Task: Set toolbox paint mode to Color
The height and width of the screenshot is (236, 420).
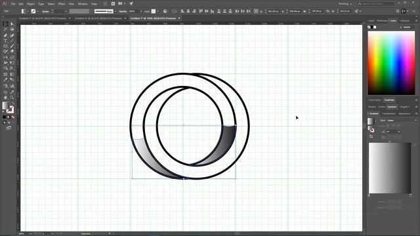Action: (x=4, y=117)
